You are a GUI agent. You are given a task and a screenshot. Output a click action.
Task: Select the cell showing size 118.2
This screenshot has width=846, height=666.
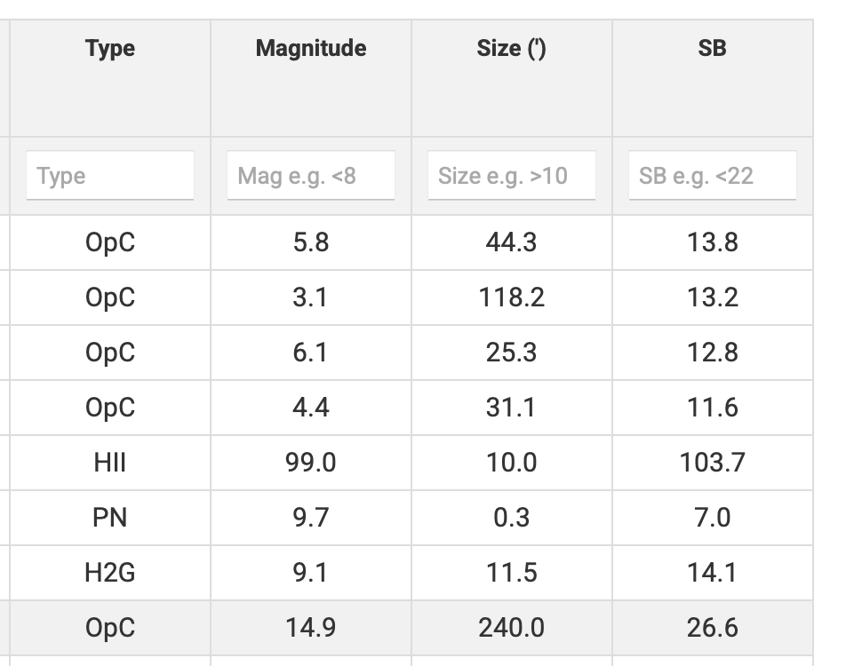(512, 297)
